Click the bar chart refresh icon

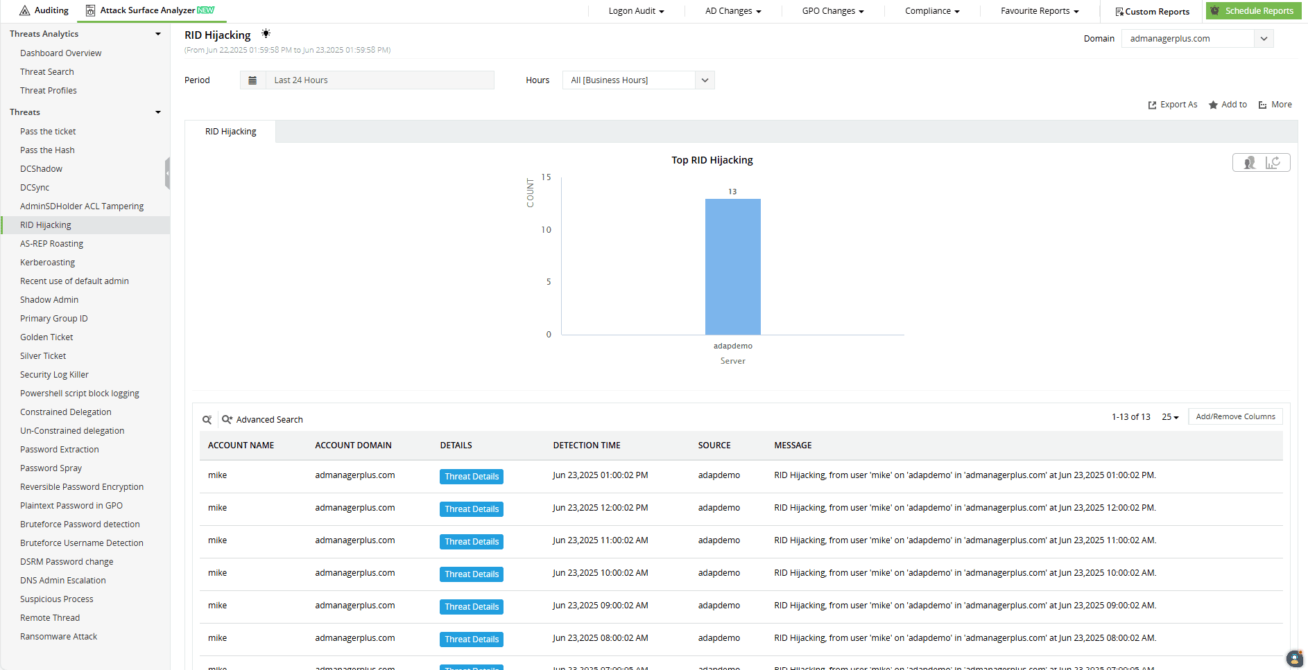coord(1273,163)
